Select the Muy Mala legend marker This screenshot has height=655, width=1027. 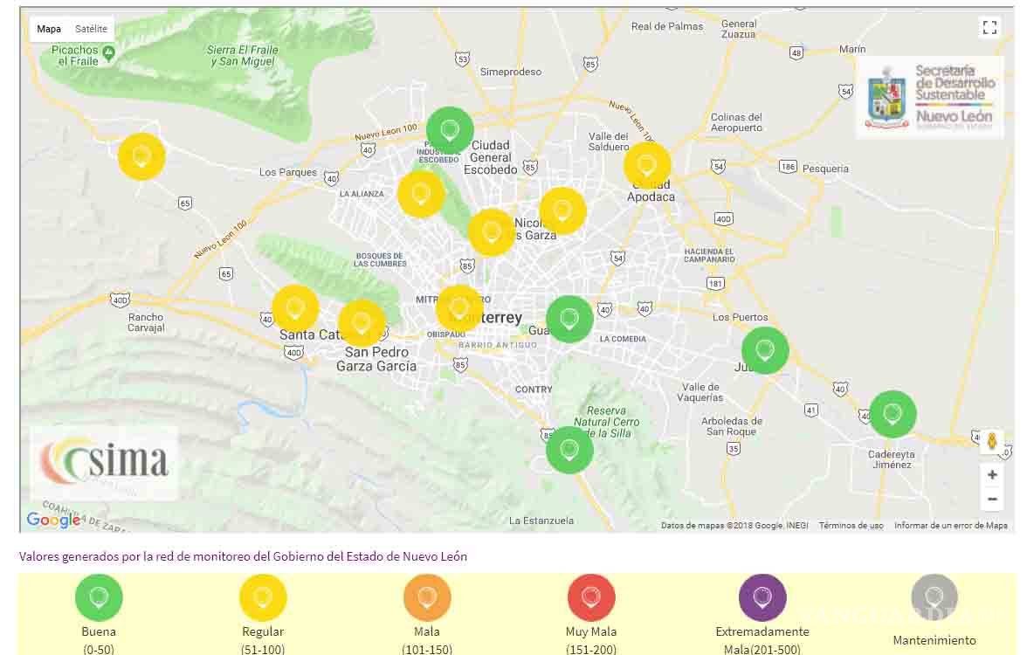[x=590, y=597]
